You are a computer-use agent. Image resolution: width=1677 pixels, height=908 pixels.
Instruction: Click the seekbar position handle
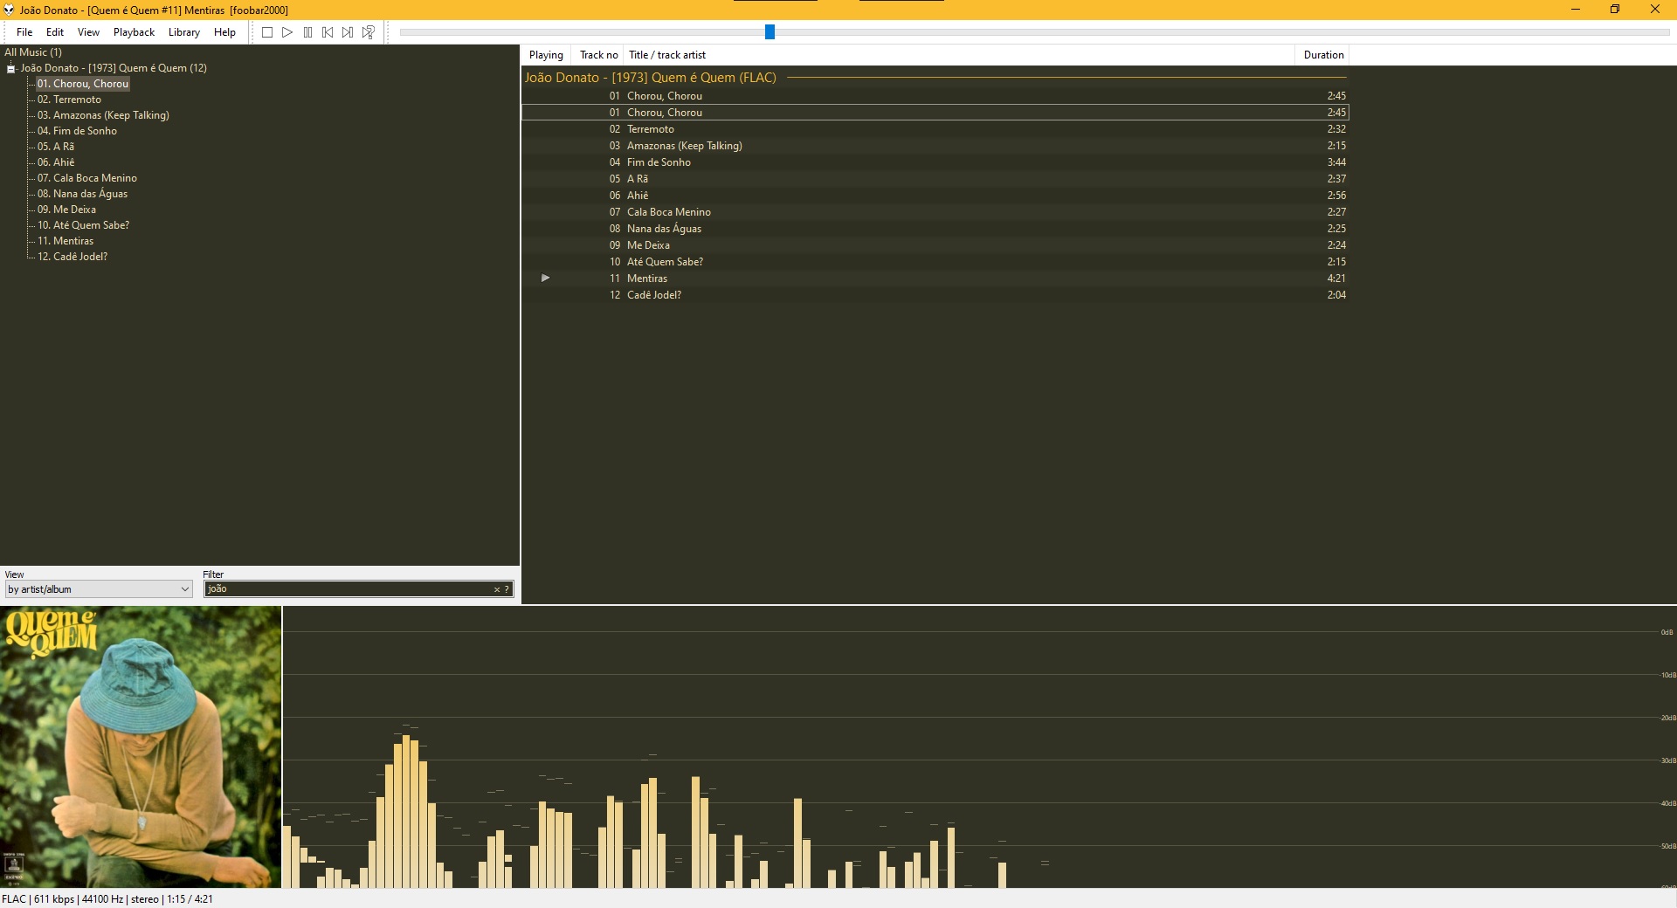(769, 32)
